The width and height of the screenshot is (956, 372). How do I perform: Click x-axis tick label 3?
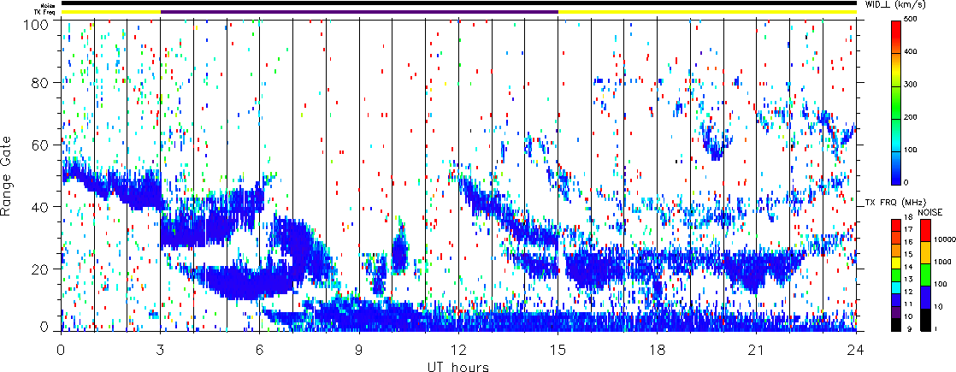tap(161, 349)
